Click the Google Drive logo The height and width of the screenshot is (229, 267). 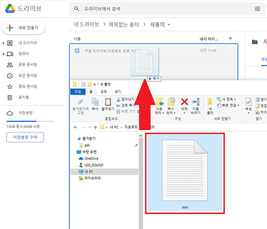pos(10,9)
